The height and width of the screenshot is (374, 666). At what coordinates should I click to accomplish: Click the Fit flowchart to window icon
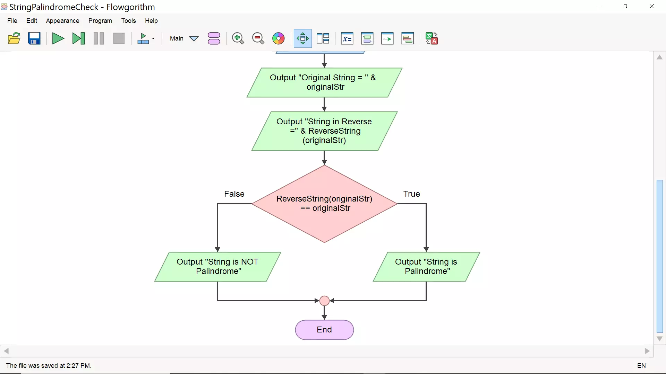303,38
